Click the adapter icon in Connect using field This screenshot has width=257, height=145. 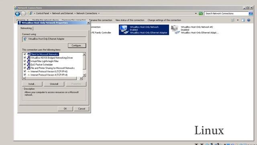(25, 39)
